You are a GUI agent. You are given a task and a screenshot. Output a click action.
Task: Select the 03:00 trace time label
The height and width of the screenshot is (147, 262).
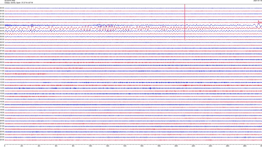click(2, 25)
